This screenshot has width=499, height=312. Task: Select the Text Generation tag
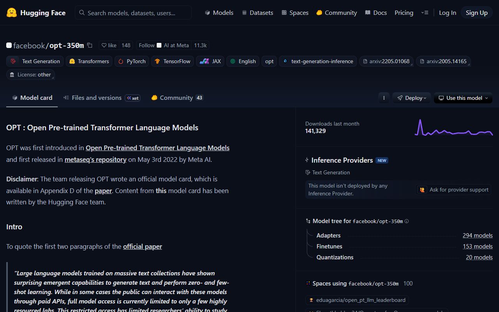[35, 61]
